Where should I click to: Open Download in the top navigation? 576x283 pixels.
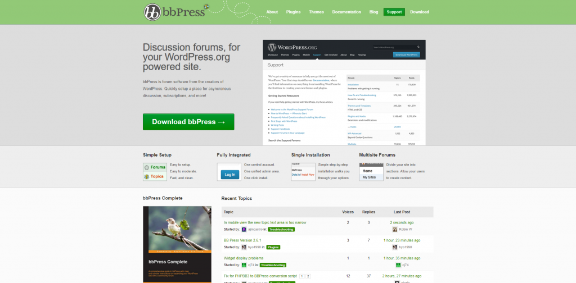[x=420, y=12]
